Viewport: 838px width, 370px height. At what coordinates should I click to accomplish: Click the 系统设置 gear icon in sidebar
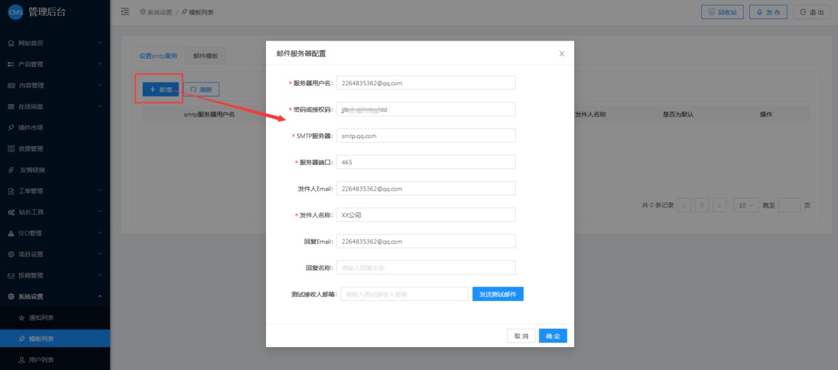tap(11, 297)
